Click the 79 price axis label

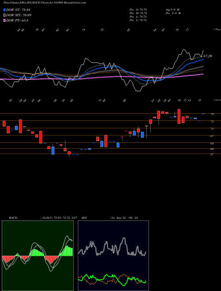pos(212,114)
